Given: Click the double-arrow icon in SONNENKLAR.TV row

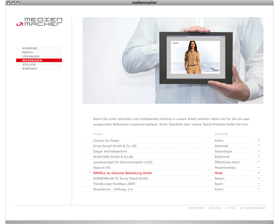Looking at the screenshot, I should tap(259, 178).
